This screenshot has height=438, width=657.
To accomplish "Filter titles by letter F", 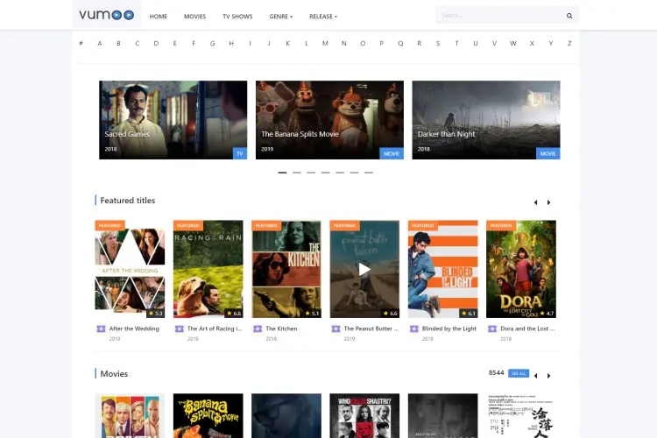I will [x=194, y=43].
